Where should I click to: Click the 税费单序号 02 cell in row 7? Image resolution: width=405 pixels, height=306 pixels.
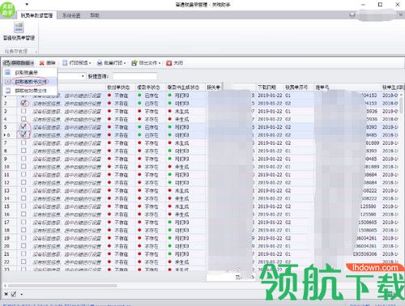coord(298,143)
